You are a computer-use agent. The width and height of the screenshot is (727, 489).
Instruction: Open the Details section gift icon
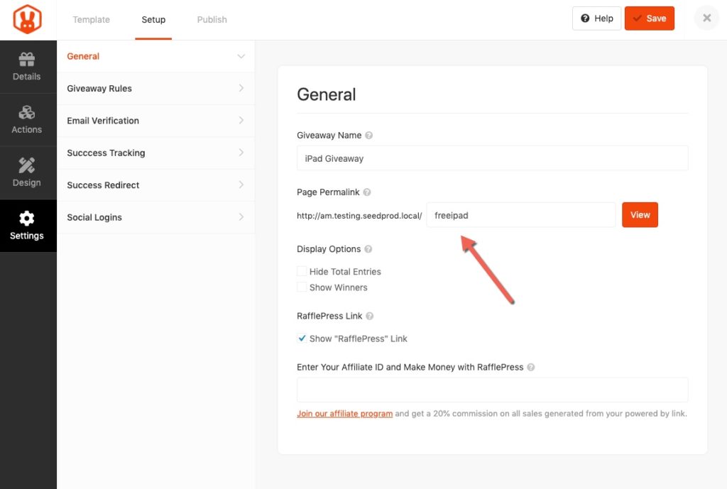(27, 59)
